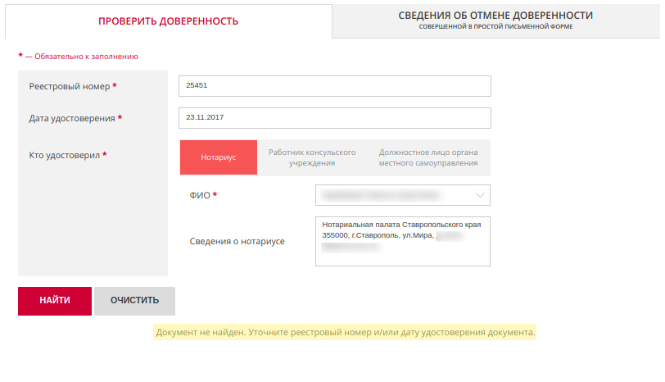
Task: Open the ФИО notary name combo box
Action: (x=402, y=195)
